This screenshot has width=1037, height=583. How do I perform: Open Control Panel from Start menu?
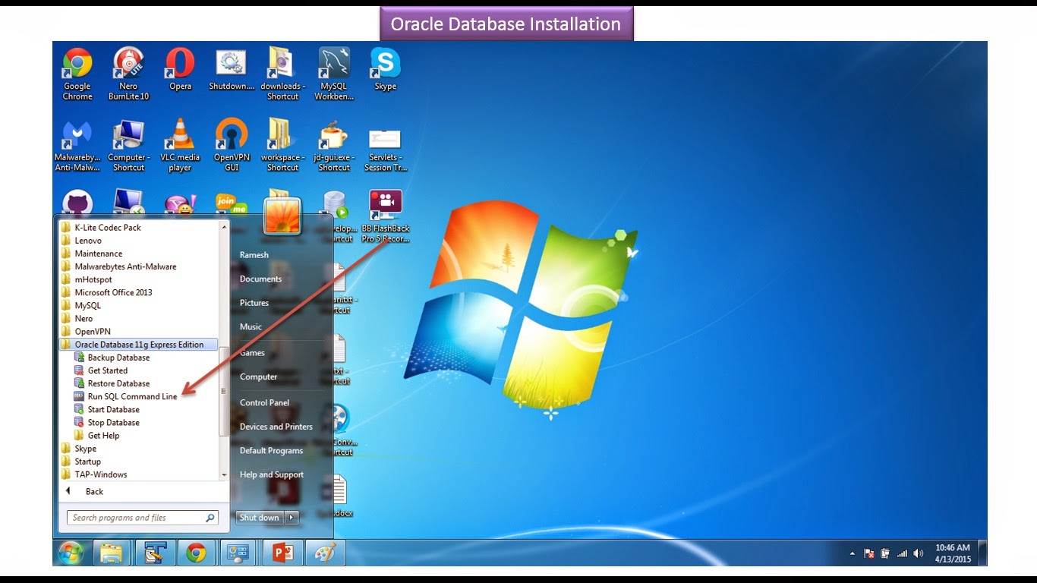click(264, 402)
